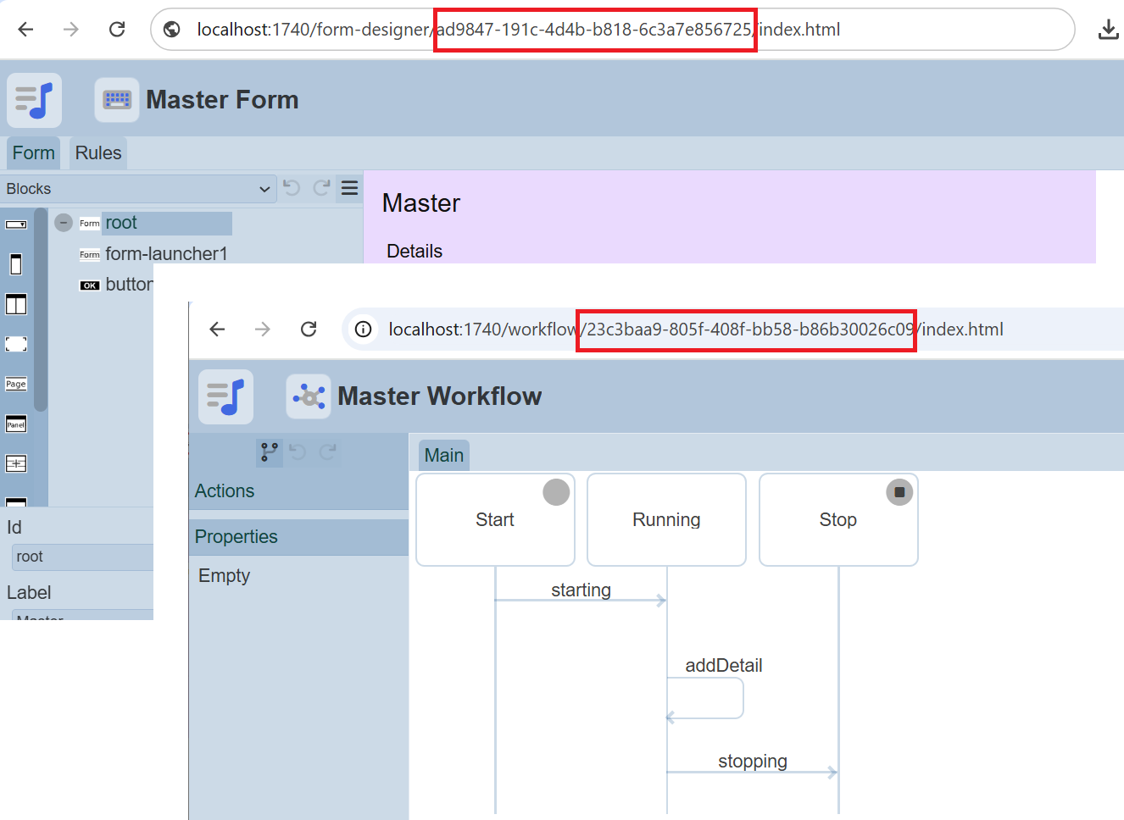Switch to the Rules tab
The image size is (1124, 820).
click(x=98, y=153)
